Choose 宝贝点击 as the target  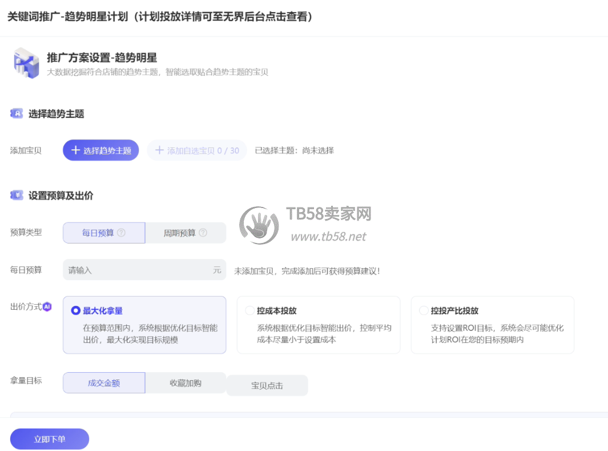click(267, 386)
